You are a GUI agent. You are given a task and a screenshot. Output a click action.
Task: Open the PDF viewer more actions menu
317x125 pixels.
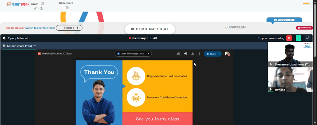(199, 54)
